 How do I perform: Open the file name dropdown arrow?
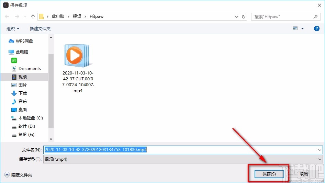320,150
